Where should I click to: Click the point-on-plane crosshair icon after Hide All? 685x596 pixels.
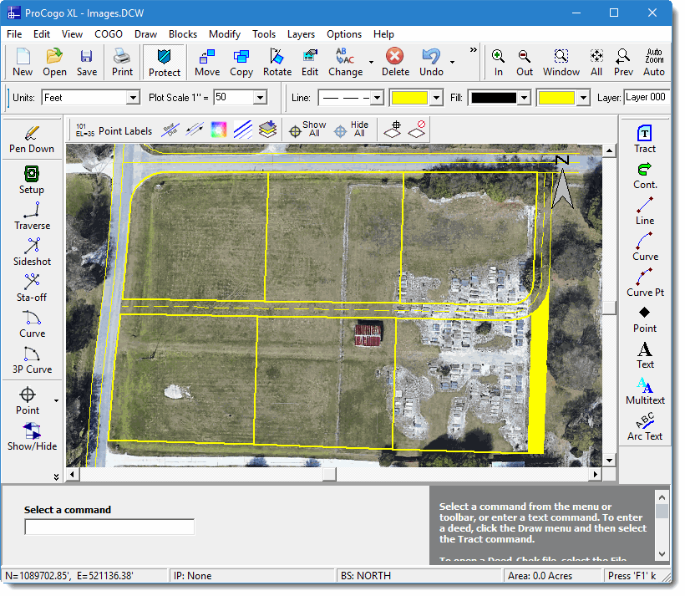pos(393,130)
